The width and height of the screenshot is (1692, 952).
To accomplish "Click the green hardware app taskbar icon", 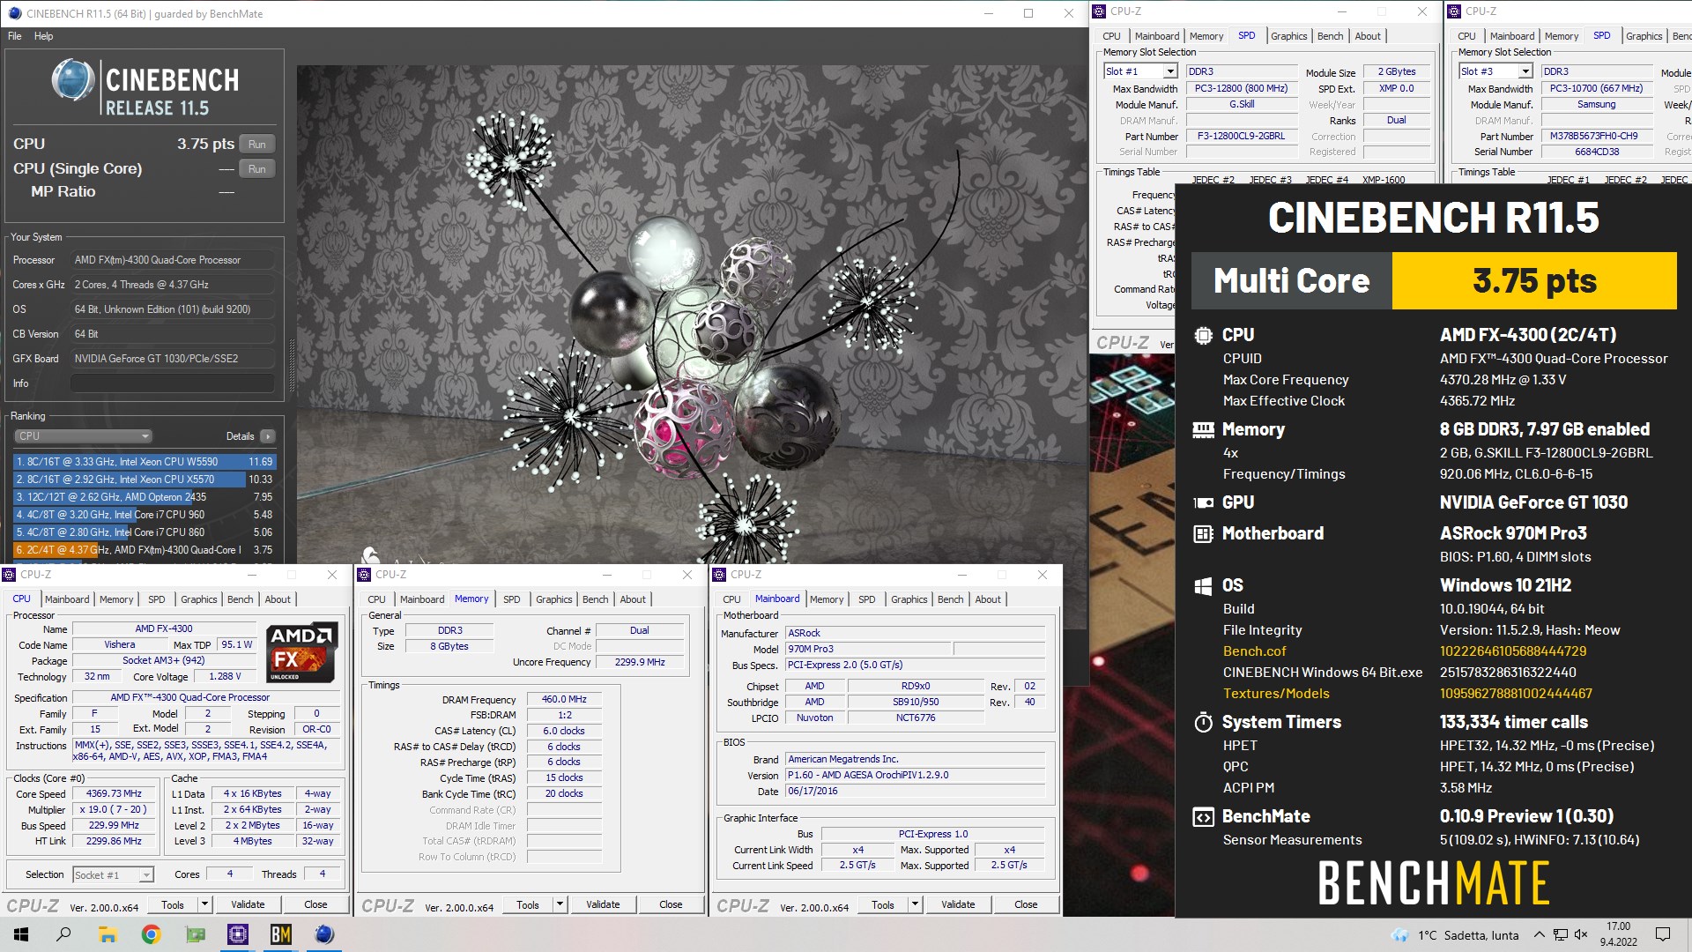I will pyautogui.click(x=195, y=934).
